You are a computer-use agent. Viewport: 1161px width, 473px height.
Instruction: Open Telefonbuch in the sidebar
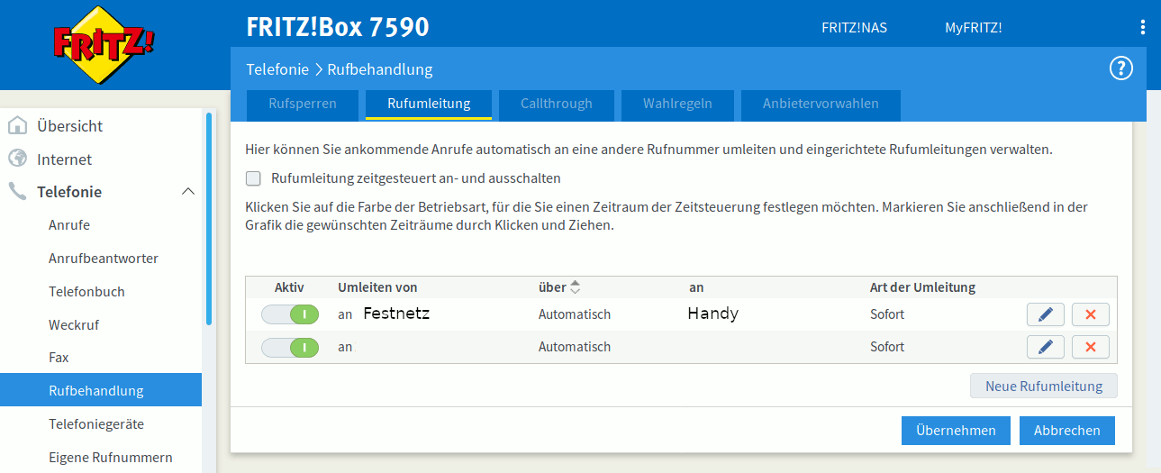point(101,292)
